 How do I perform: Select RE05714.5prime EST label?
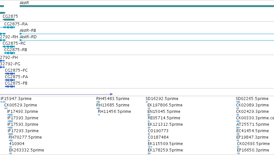pyautogui.click(x=164, y=118)
